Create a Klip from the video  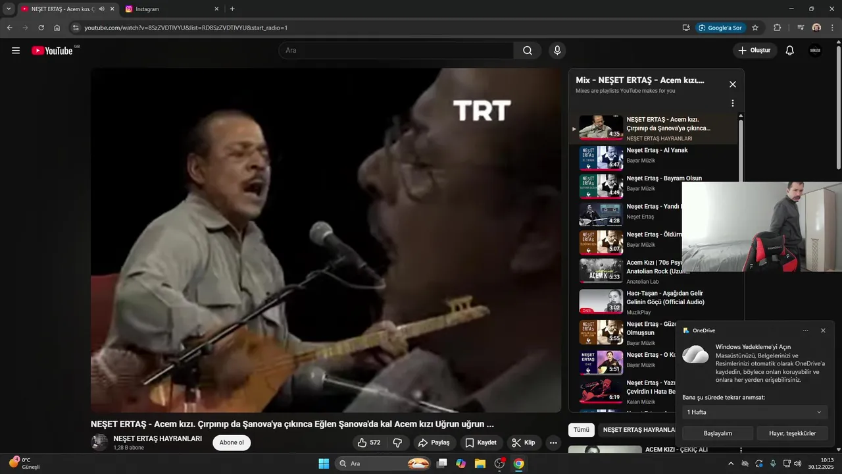524,442
